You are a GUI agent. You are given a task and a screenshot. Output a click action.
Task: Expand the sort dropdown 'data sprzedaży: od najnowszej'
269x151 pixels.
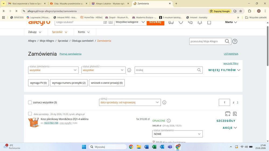click(x=130, y=102)
